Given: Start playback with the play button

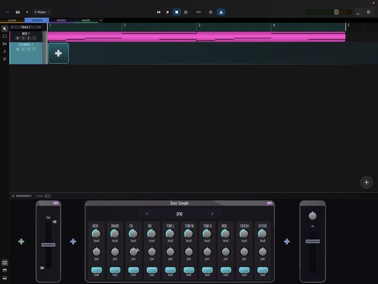Looking at the screenshot, I should tap(168, 12).
